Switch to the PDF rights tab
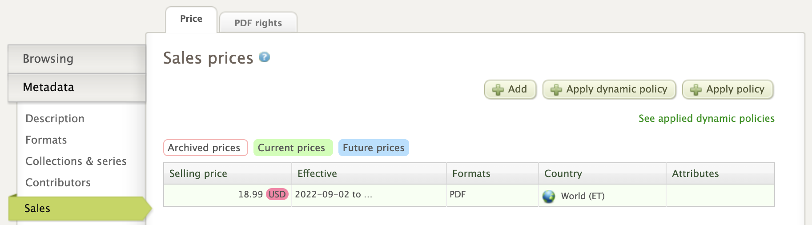This screenshot has height=225, width=812. tap(258, 23)
